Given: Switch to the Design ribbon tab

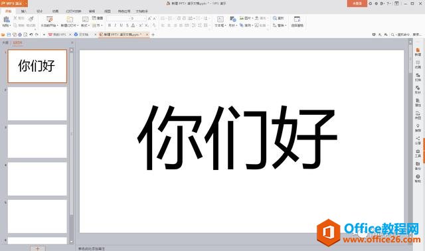Looking at the screenshot, I should (x=40, y=11).
